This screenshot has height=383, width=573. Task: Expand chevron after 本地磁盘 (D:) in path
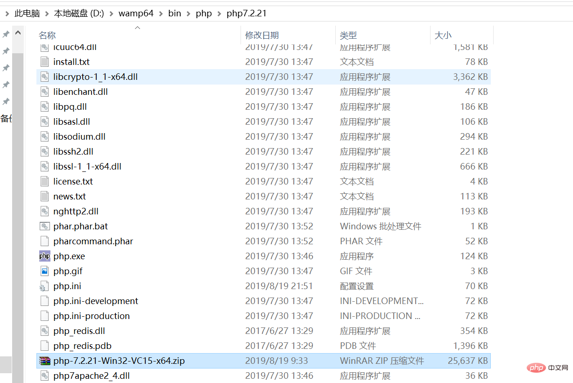pyautogui.click(x=111, y=14)
